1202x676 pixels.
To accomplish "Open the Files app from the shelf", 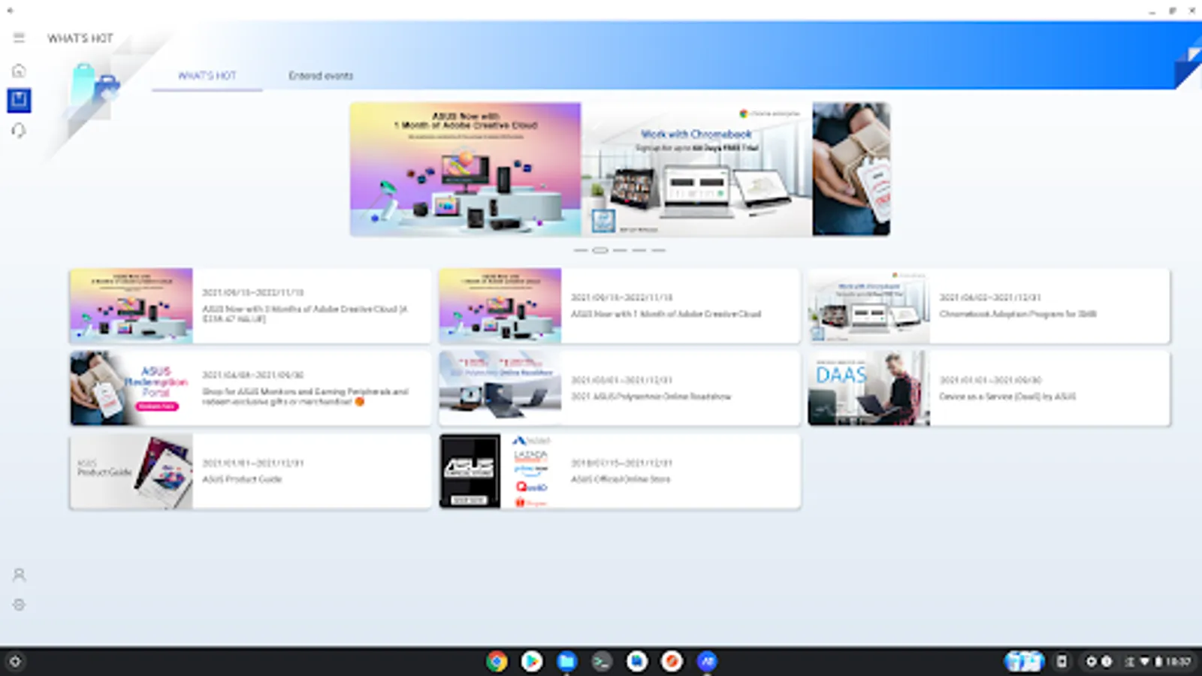I will (x=566, y=661).
